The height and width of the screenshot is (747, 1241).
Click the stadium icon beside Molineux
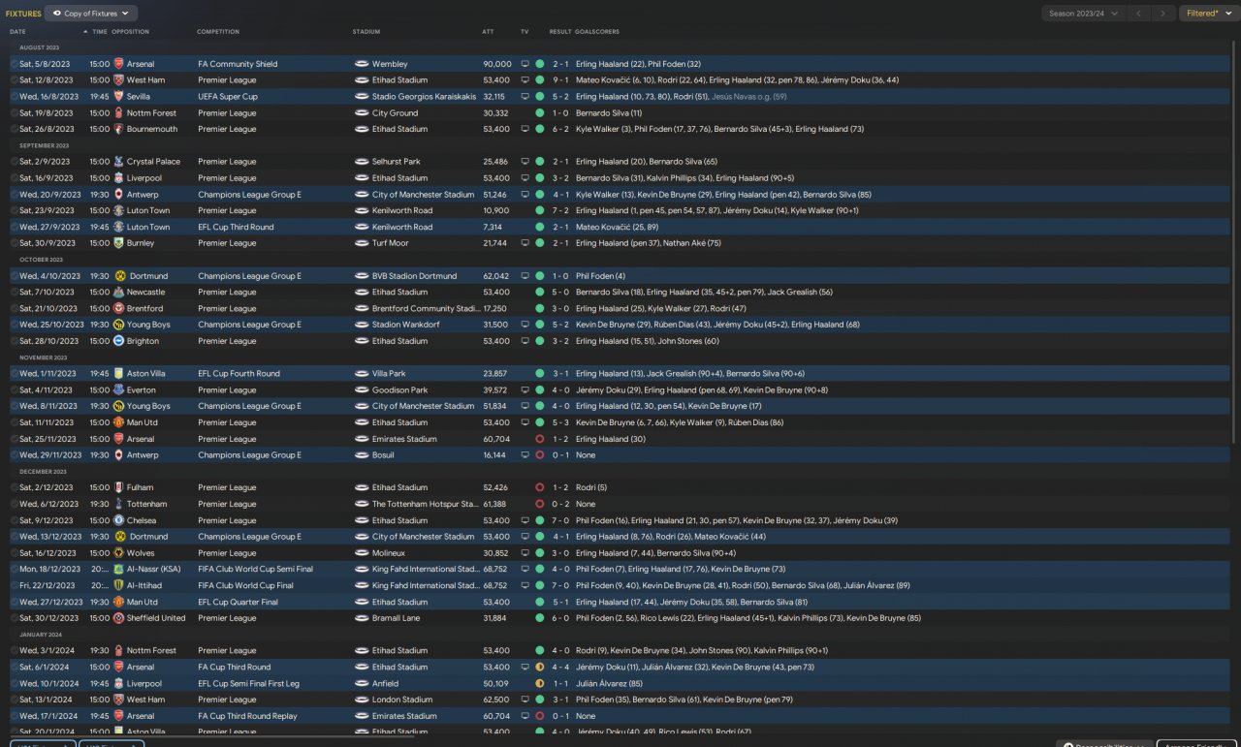click(362, 553)
